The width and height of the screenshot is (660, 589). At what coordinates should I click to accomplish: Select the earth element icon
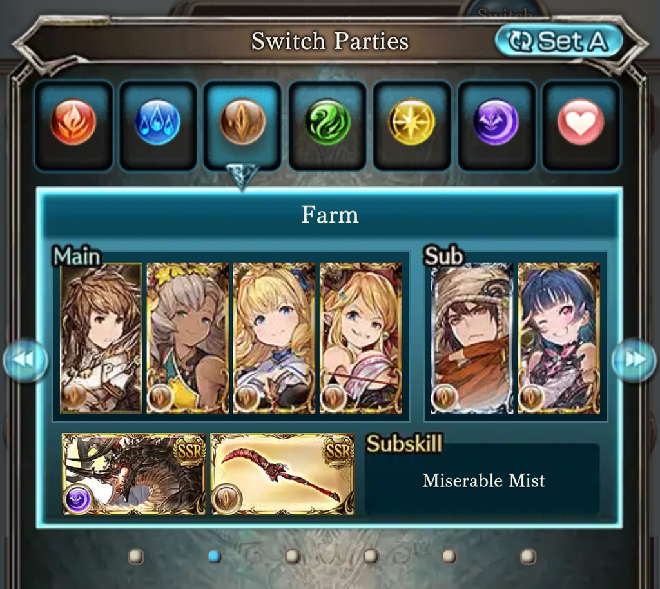tap(242, 122)
